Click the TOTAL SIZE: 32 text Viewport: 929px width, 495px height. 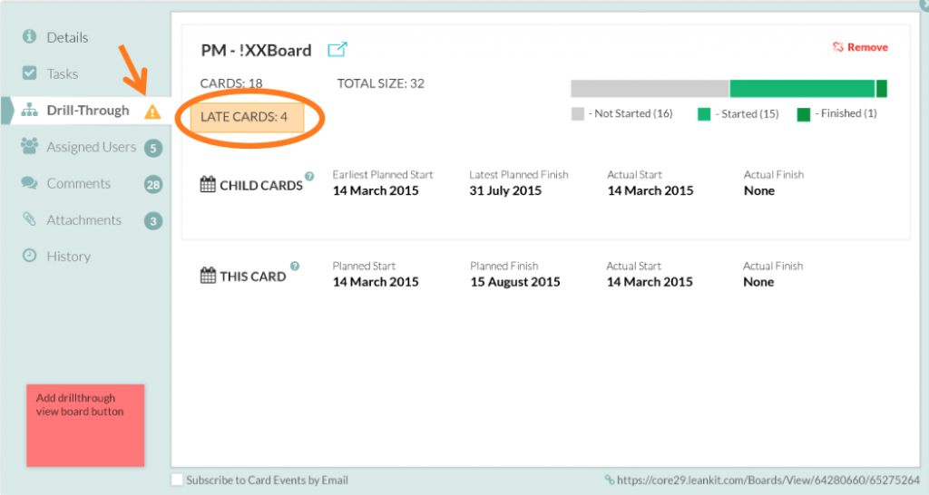coord(381,83)
